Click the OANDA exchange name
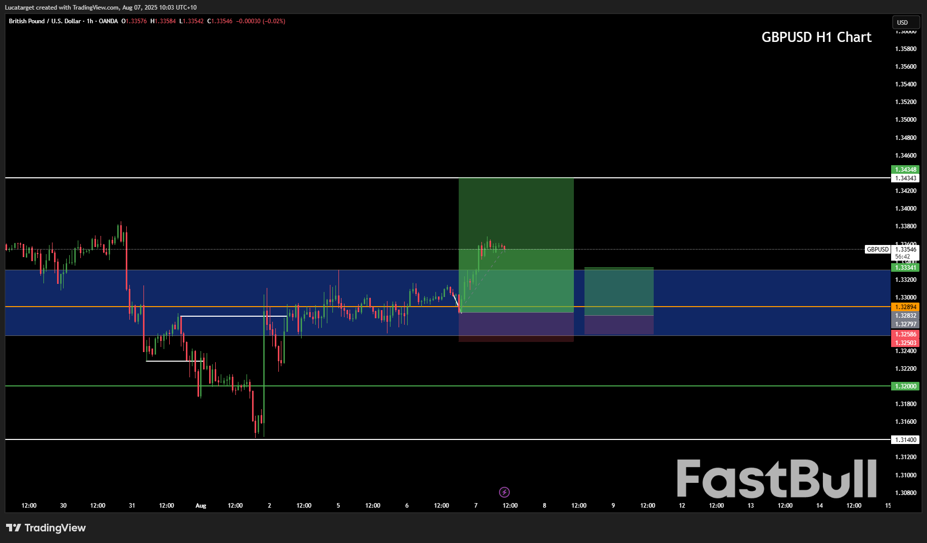Image resolution: width=927 pixels, height=543 pixels. click(x=109, y=21)
